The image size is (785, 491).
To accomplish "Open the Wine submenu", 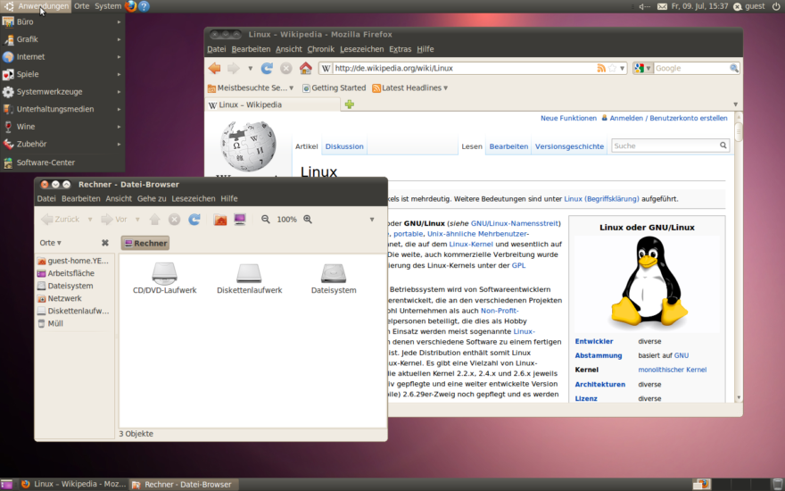I will [x=62, y=127].
